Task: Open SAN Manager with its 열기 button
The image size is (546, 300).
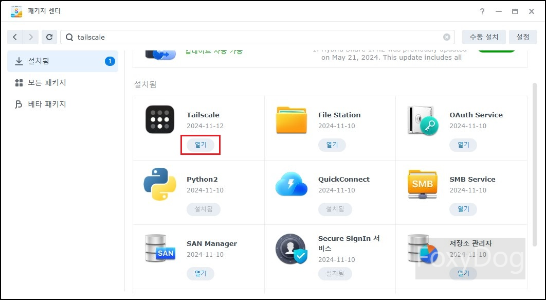Action: point(201,274)
